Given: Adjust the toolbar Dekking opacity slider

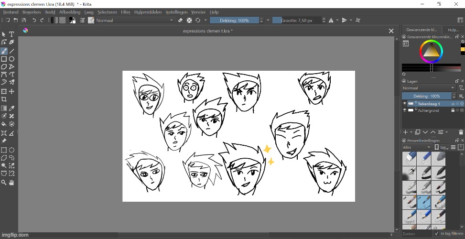Looking at the screenshot, I should (x=234, y=20).
